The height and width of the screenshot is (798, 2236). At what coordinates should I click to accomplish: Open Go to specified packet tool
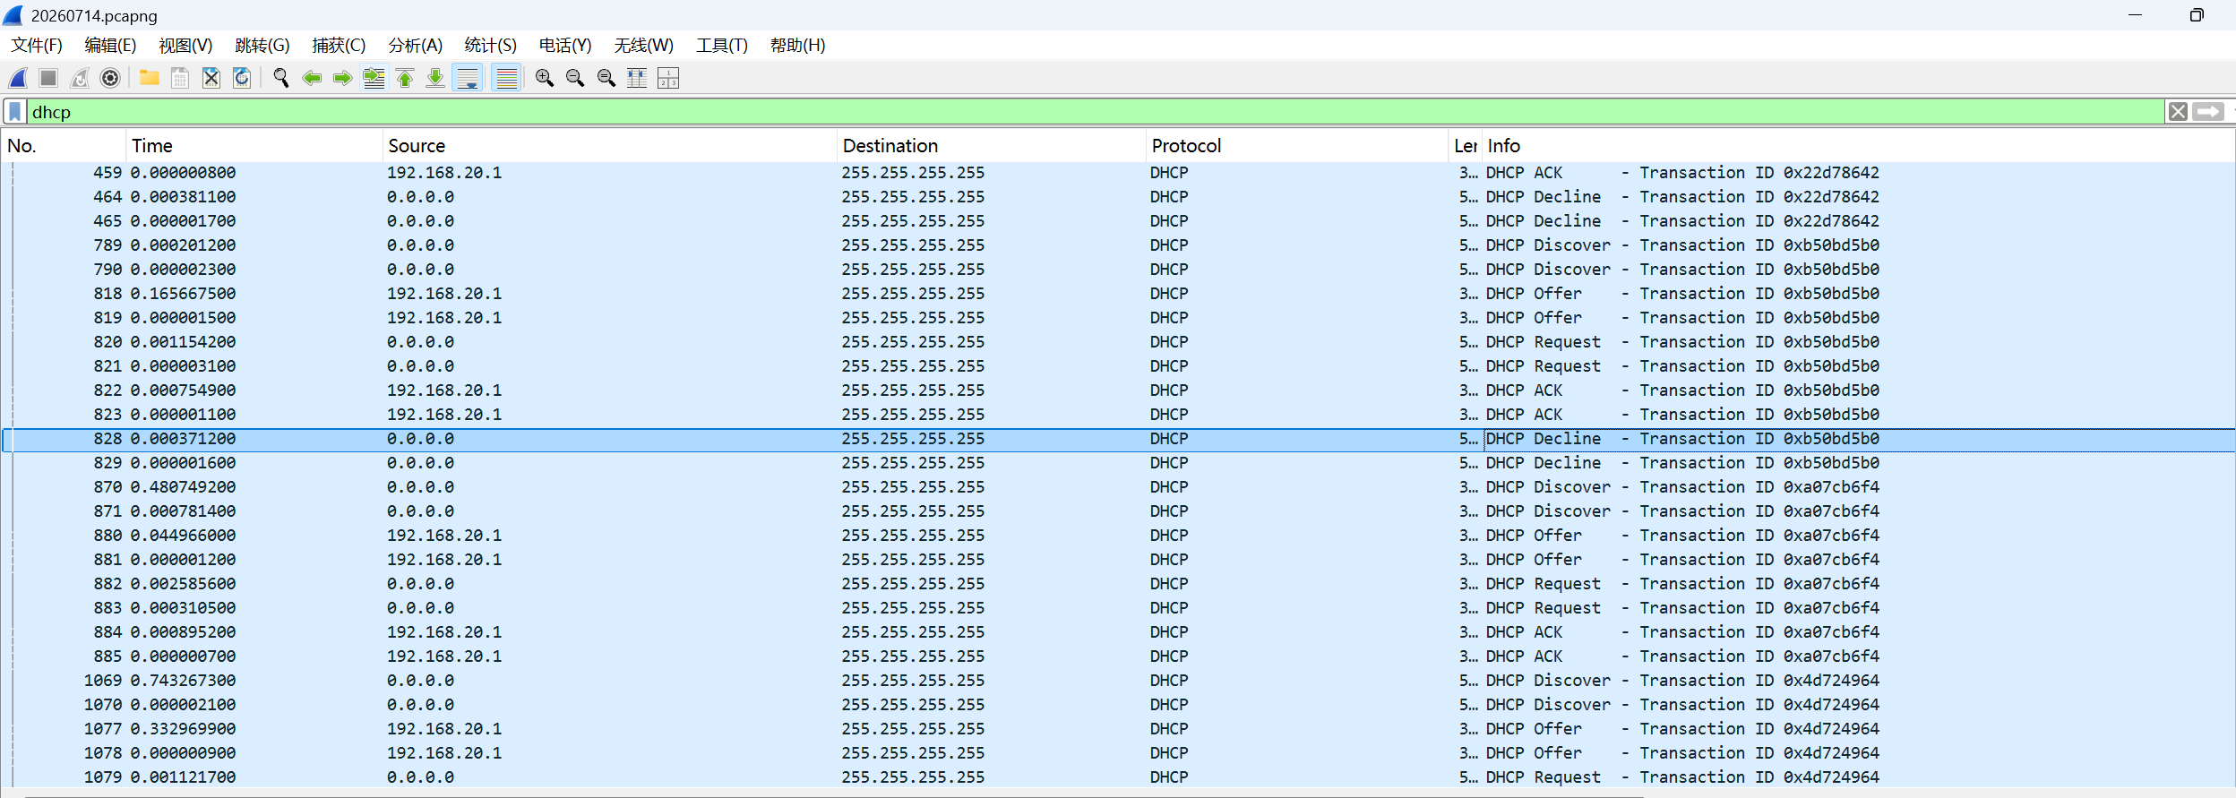point(374,79)
